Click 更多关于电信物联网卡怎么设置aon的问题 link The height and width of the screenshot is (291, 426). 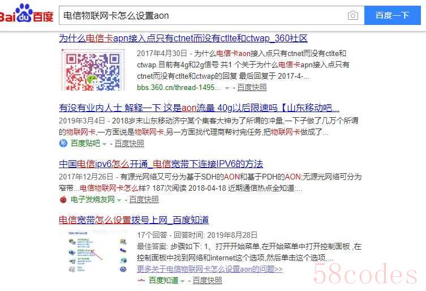pyautogui.click(x=210, y=269)
